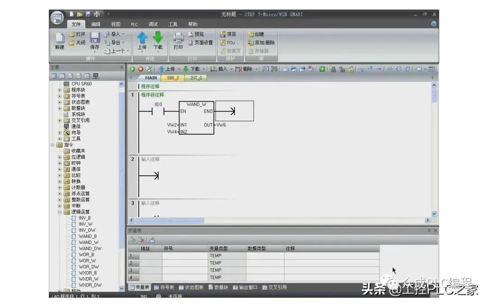The height and width of the screenshot is (305, 488).
Task: Expand the 计数器 instruction folder
Action: (60, 188)
